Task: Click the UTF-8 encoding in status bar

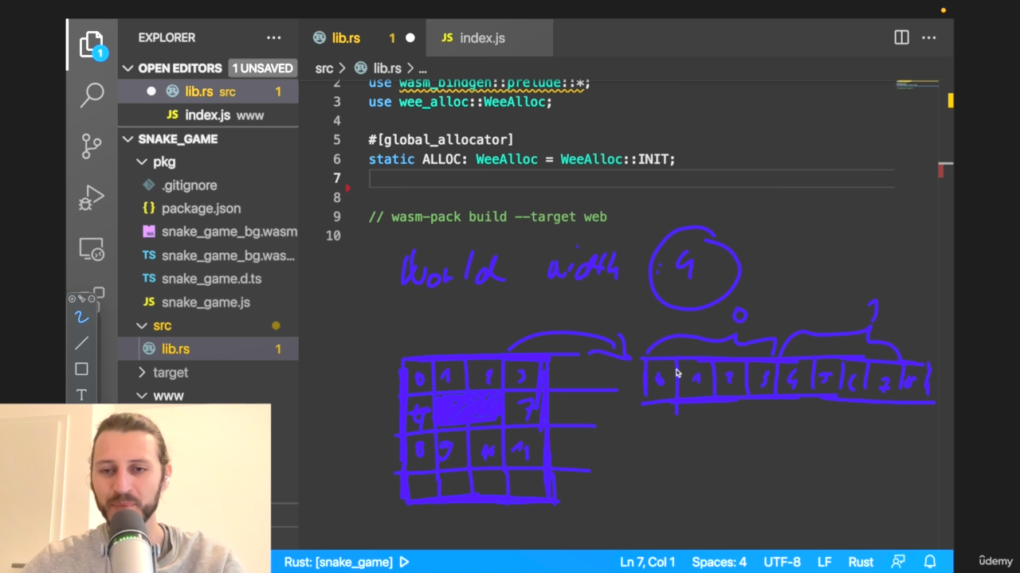Action: tap(782, 562)
